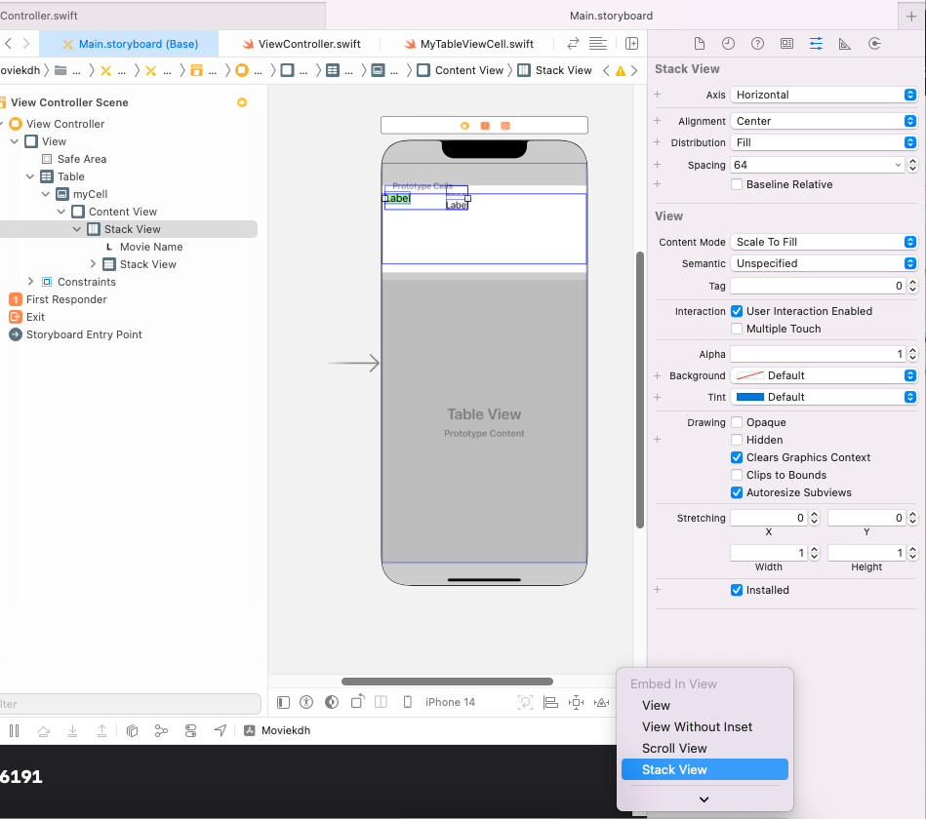Navigate back in editor history
Screen dimensions: 926x819
[x=8, y=44]
